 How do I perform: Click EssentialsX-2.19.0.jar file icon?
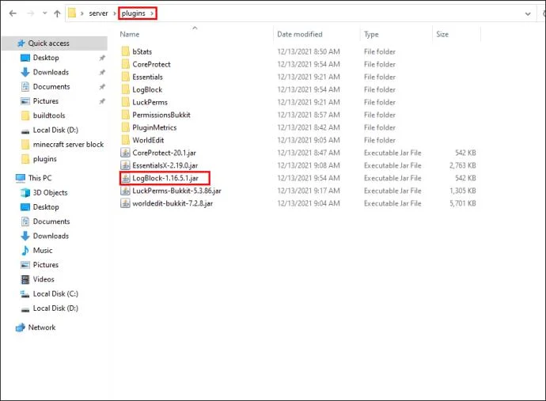click(125, 165)
